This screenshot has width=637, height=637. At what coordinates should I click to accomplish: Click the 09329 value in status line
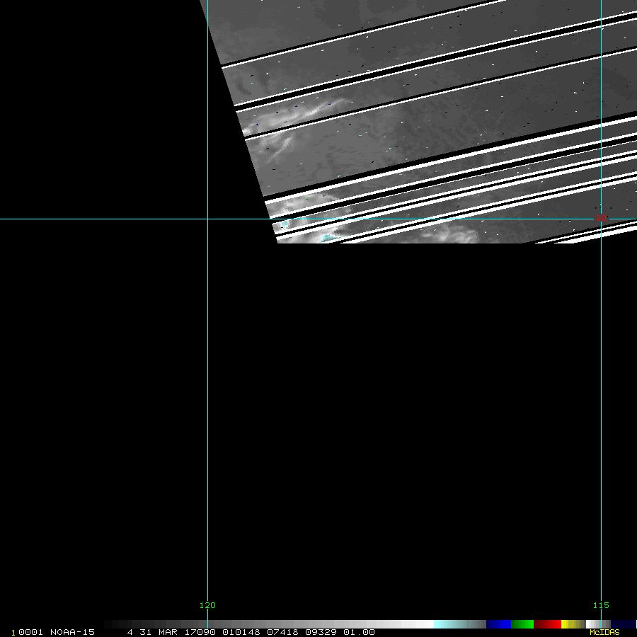click(x=320, y=632)
